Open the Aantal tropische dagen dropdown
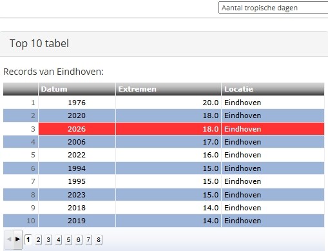The height and width of the screenshot is (251, 328). point(273,8)
